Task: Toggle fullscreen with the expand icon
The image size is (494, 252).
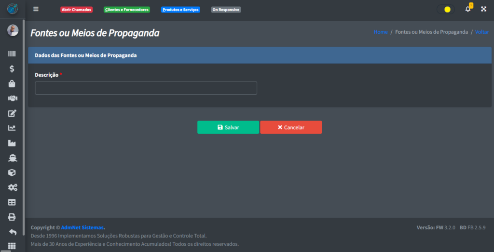Action: [x=483, y=9]
